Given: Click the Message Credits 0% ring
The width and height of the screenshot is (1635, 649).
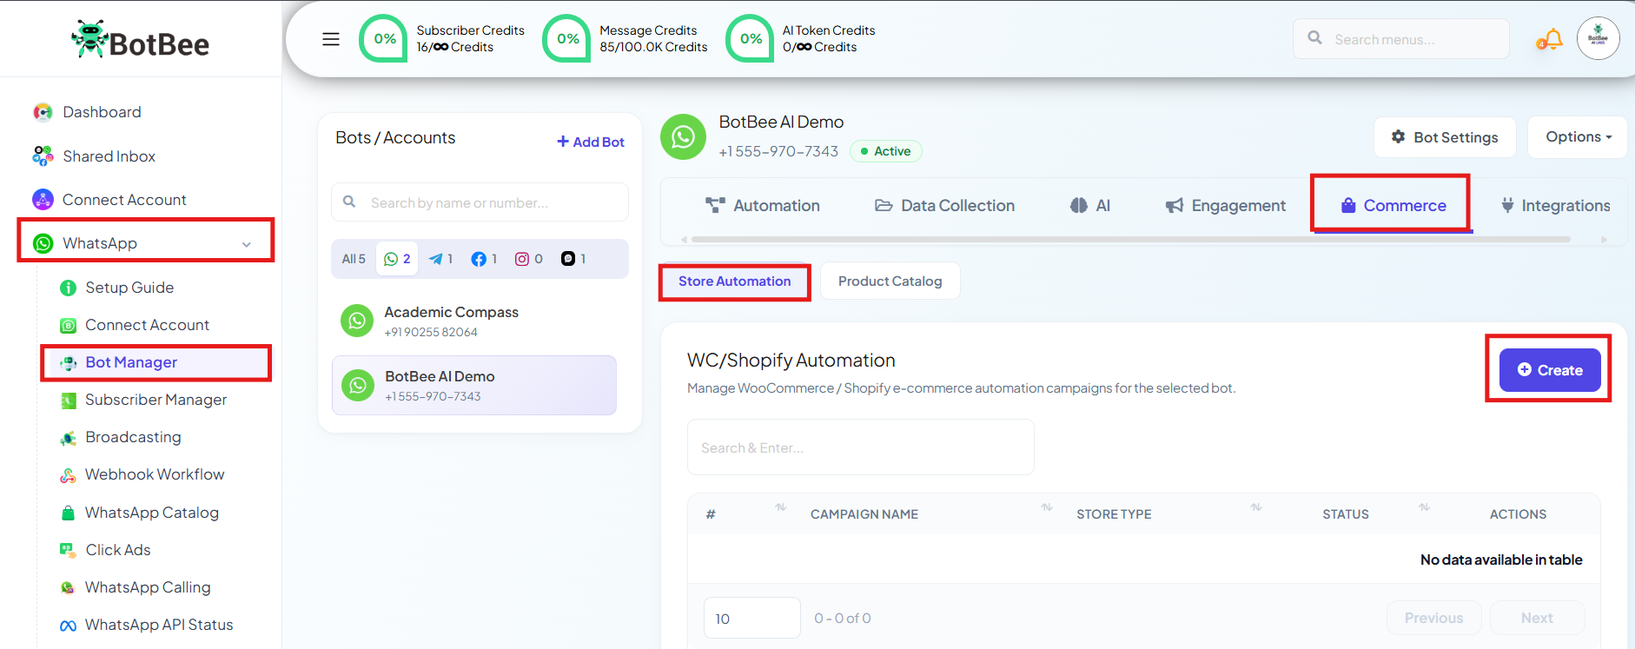Looking at the screenshot, I should (566, 39).
